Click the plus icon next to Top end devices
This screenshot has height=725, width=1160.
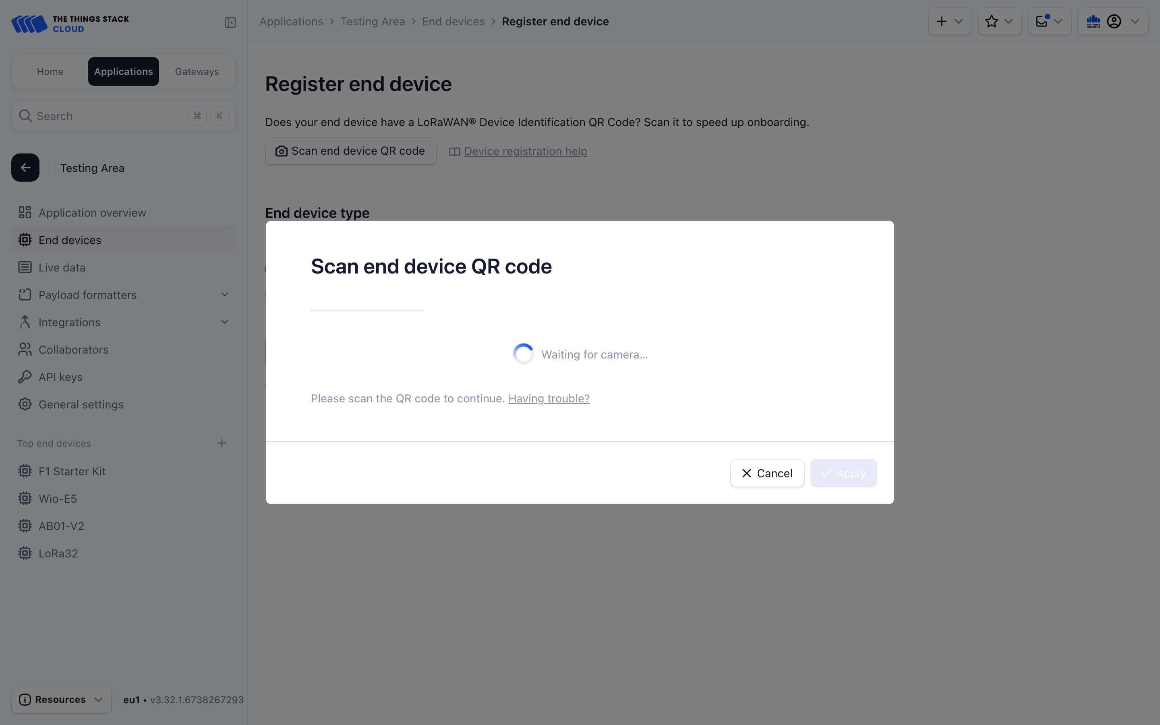[x=222, y=443]
